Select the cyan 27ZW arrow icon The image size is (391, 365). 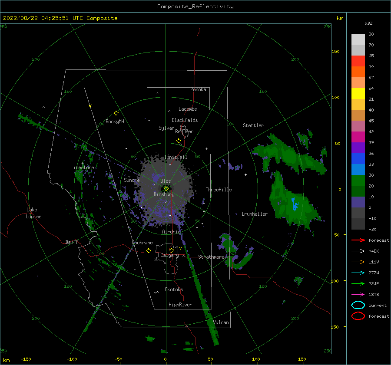coord(358,273)
